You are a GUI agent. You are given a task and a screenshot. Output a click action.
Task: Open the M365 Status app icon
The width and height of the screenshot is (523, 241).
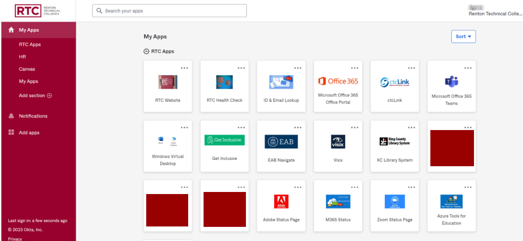[x=338, y=202]
